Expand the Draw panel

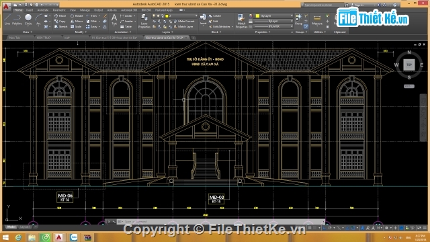[x=27, y=32]
